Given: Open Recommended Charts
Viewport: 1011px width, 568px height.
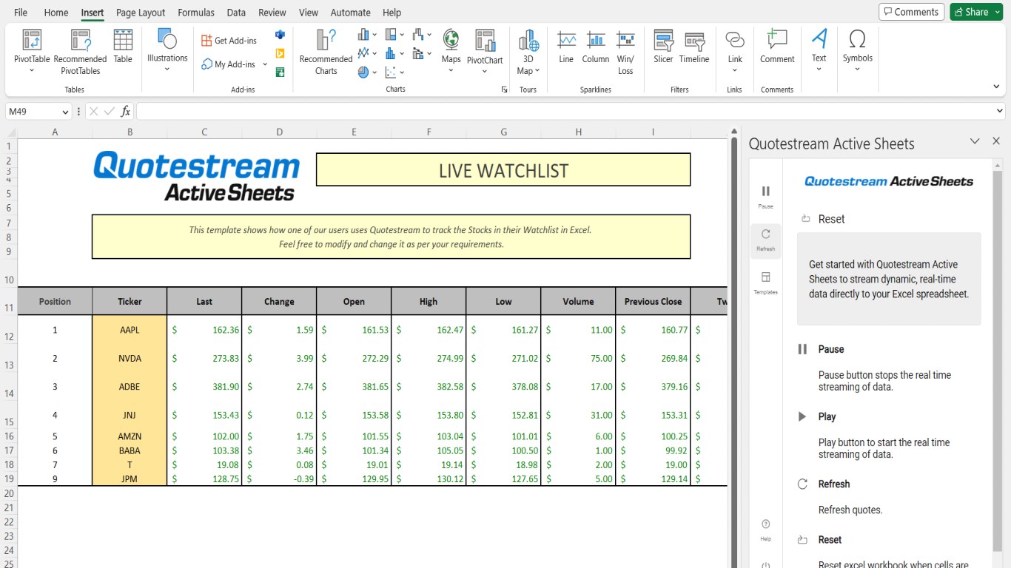Looking at the screenshot, I should coord(326,52).
